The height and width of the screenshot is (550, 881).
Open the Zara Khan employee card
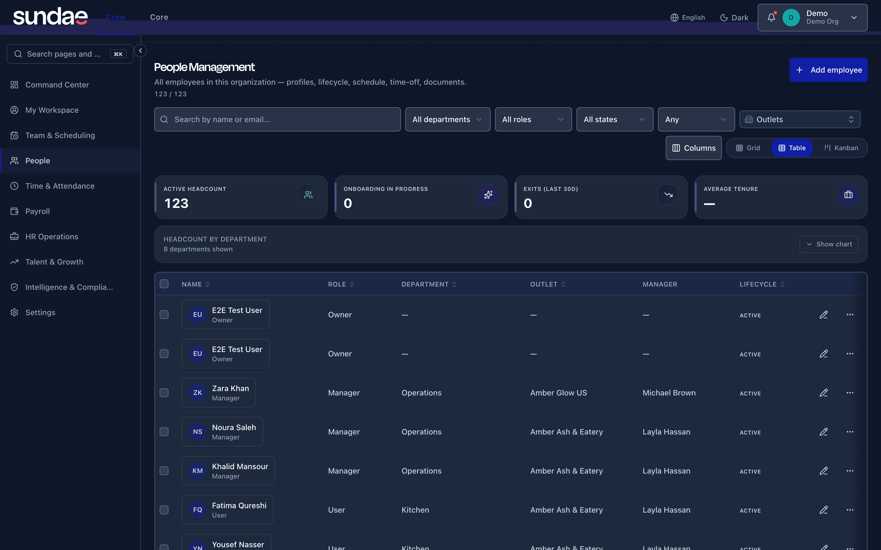tap(219, 393)
